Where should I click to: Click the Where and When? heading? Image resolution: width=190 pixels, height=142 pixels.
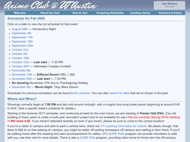(x=22, y=99)
